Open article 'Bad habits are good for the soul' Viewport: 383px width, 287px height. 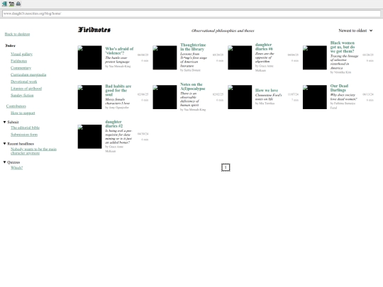[x=118, y=90]
